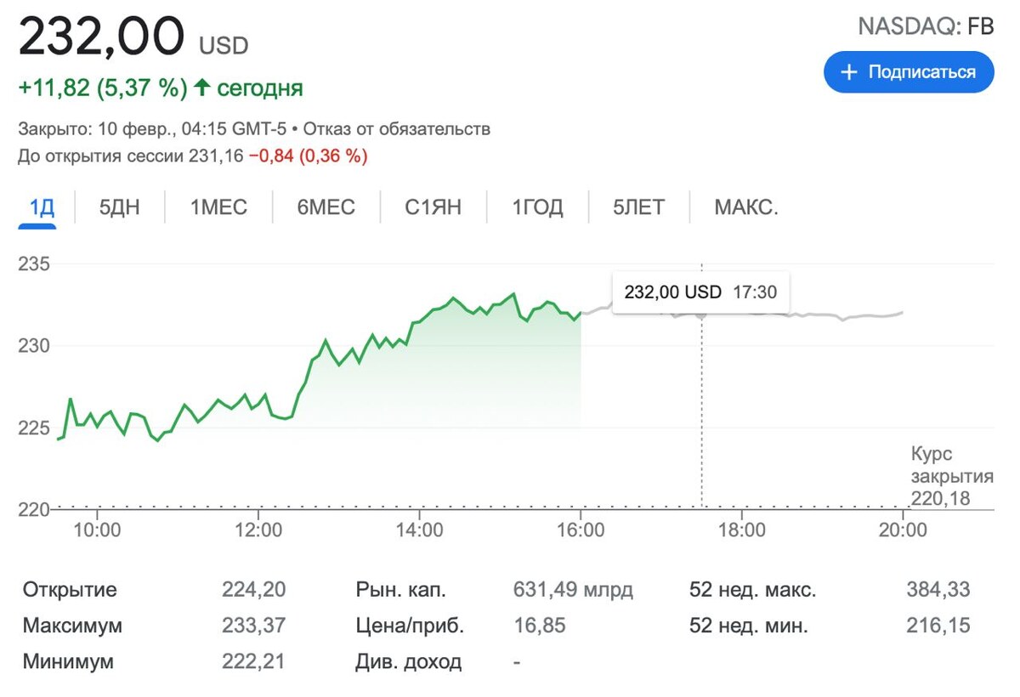Show the 1МЕС price chart
The width and height of the screenshot is (1020, 697).
point(218,207)
